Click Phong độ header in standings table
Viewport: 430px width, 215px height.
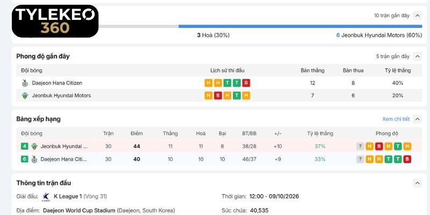pos(387,134)
